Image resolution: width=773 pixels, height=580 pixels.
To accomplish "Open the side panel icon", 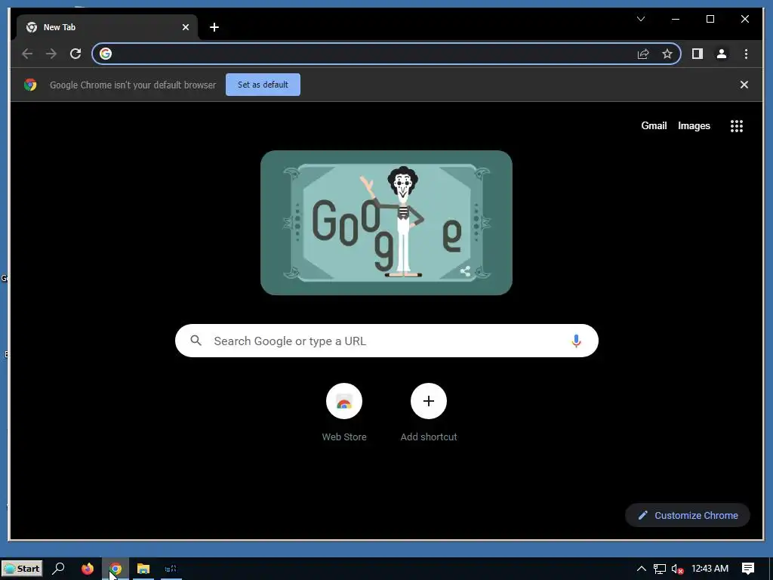I will [697, 54].
